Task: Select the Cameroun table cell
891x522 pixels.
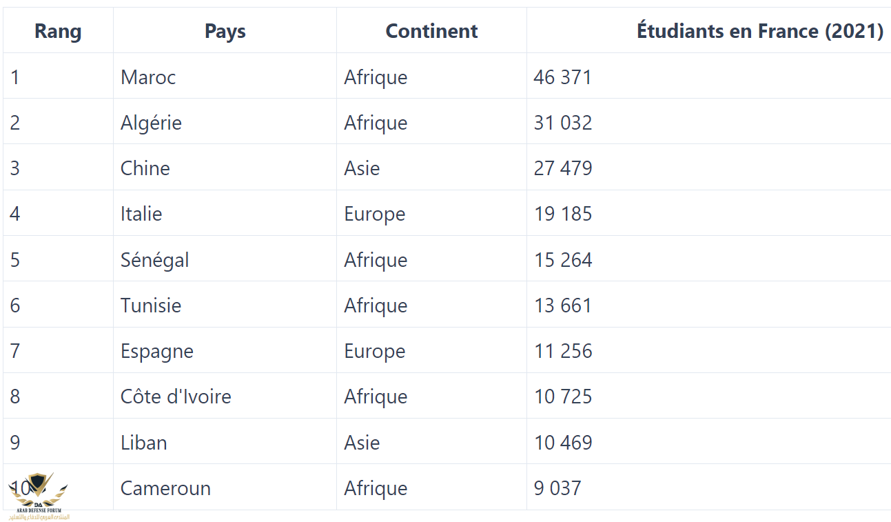Action: click(x=225, y=488)
